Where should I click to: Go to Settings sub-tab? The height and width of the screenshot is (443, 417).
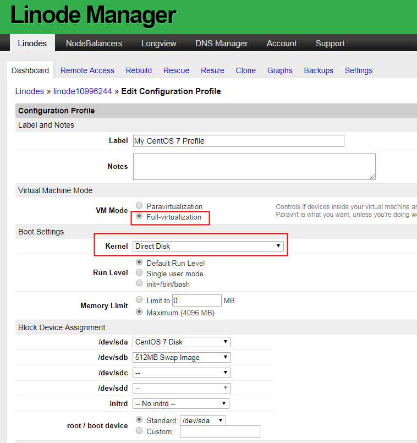(x=359, y=70)
